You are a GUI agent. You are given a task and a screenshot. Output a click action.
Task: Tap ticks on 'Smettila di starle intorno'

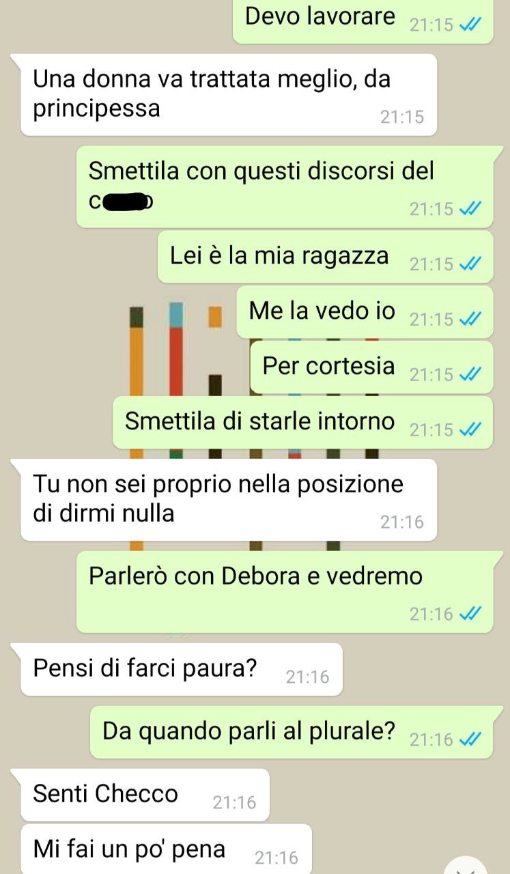(471, 429)
